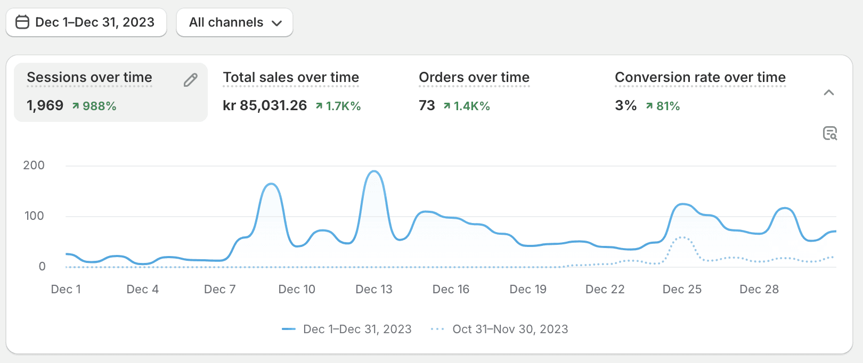Switch to Conversion rate over time metric
The image size is (863, 363).
tap(700, 77)
